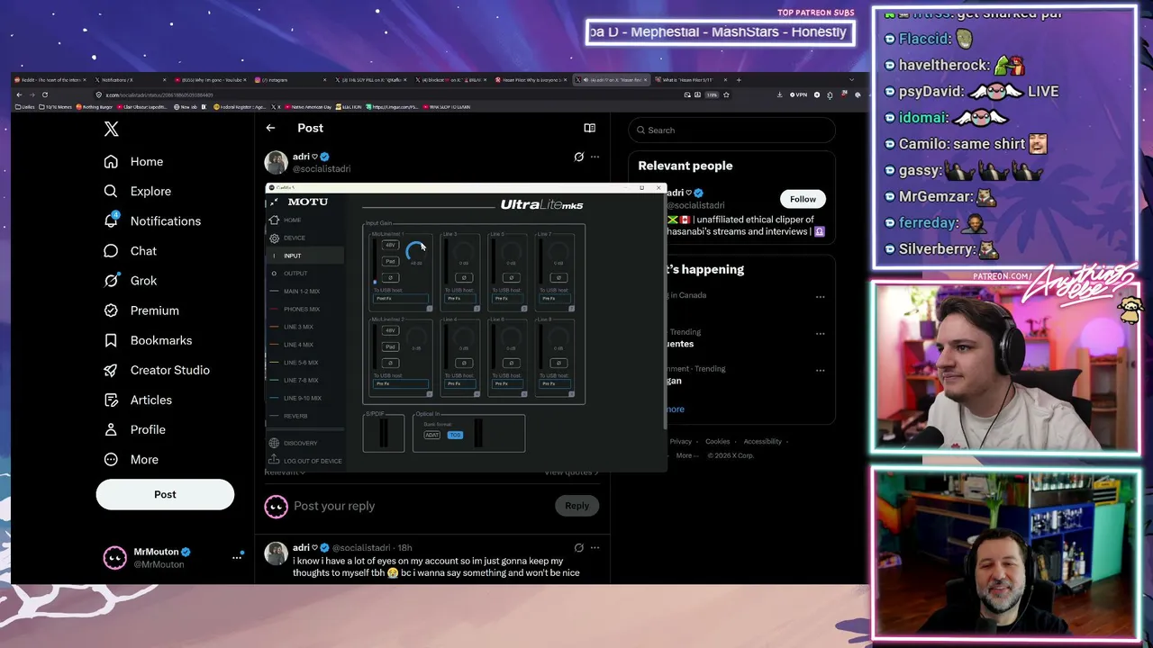Open Grok on X sidebar
Image resolution: width=1153 pixels, height=648 pixels.
(132, 281)
